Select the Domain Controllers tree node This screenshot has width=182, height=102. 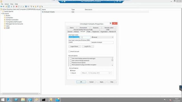click(x=12, y=20)
